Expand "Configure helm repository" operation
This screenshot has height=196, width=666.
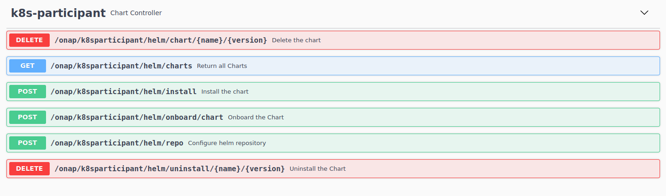click(227, 143)
